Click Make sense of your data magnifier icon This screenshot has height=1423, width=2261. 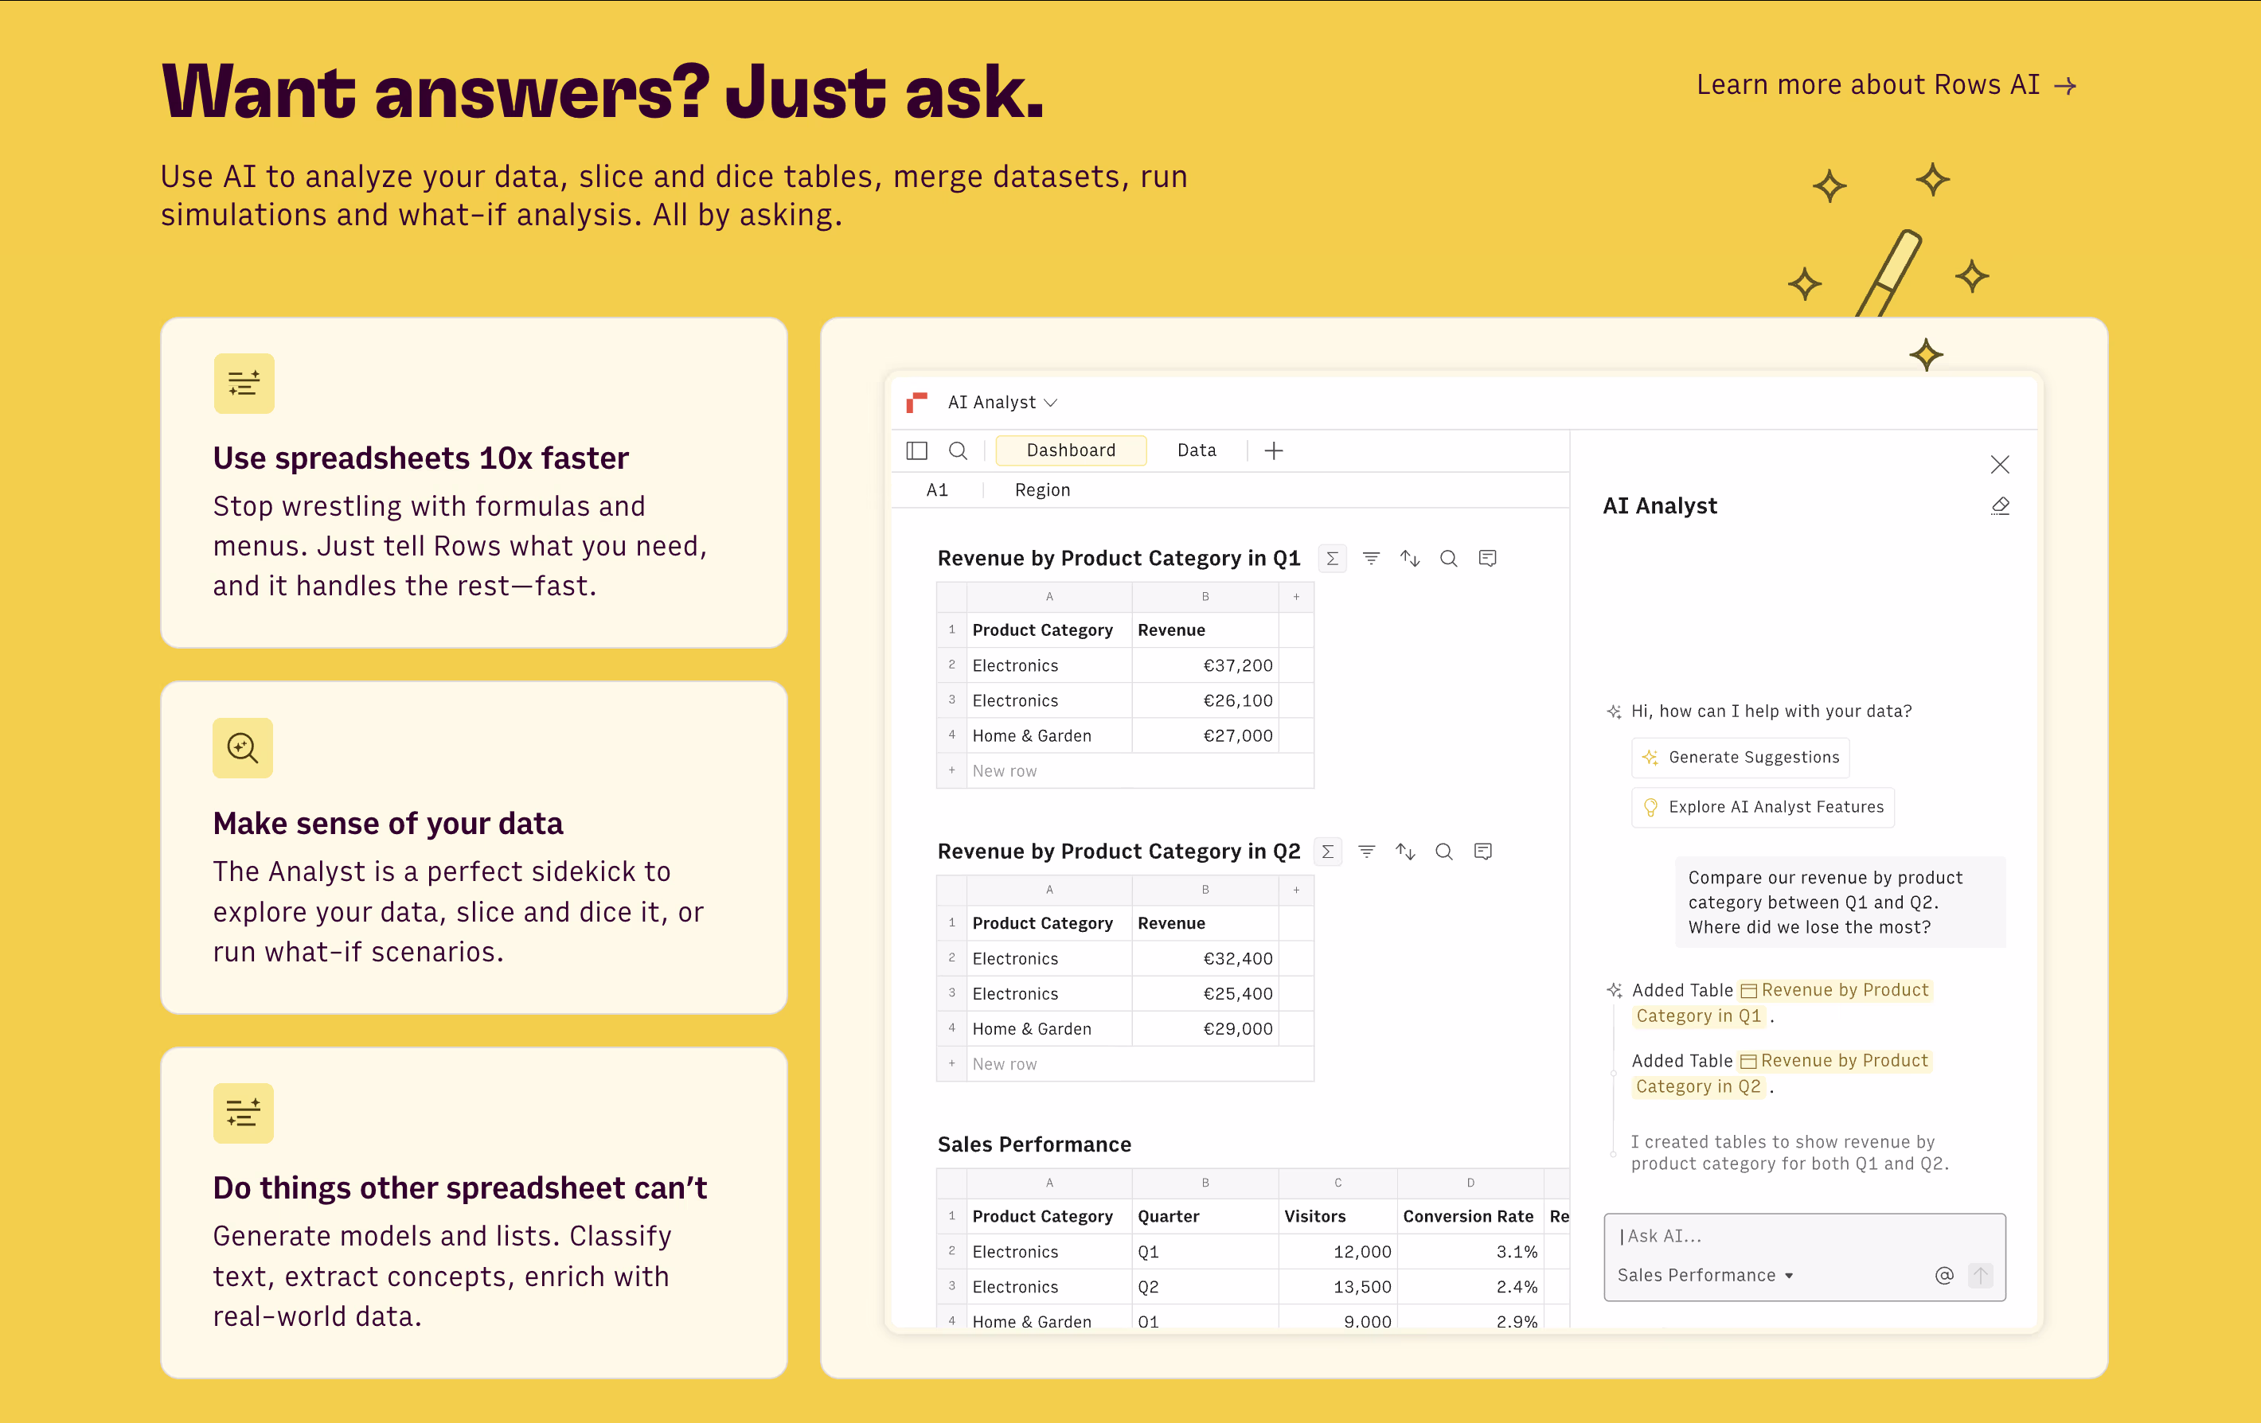click(x=243, y=748)
